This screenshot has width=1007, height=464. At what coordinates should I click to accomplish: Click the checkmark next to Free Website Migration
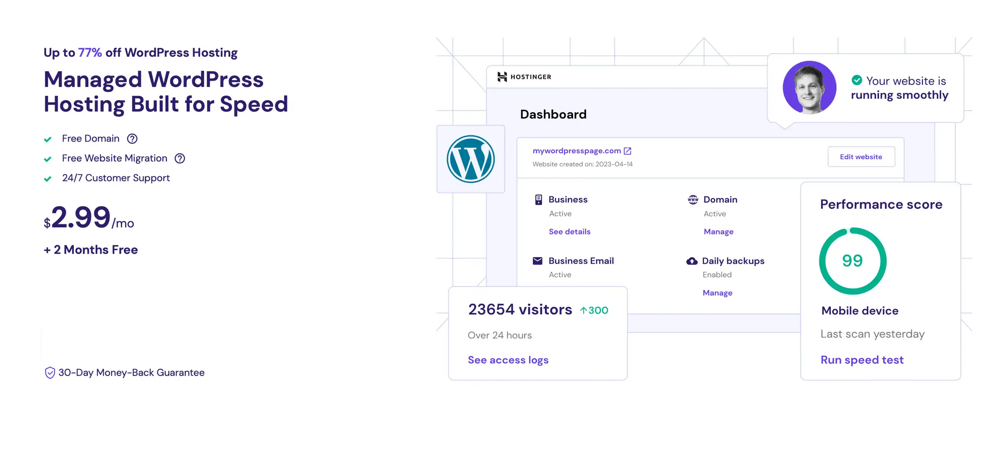[x=48, y=159]
